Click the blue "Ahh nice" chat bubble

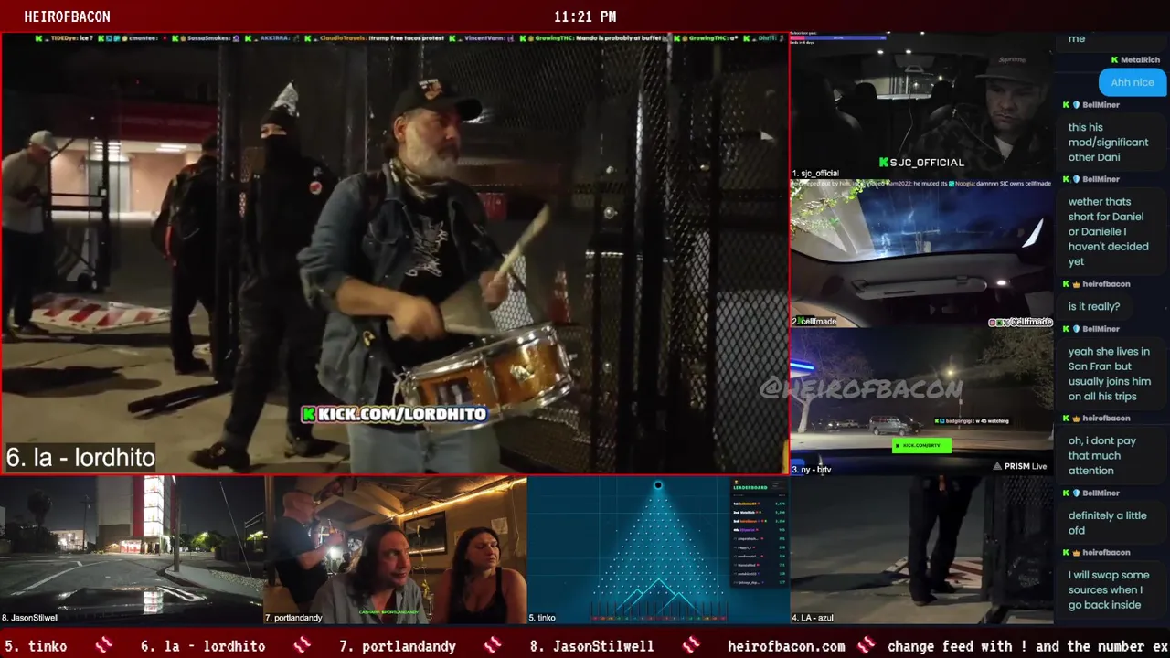click(x=1133, y=82)
